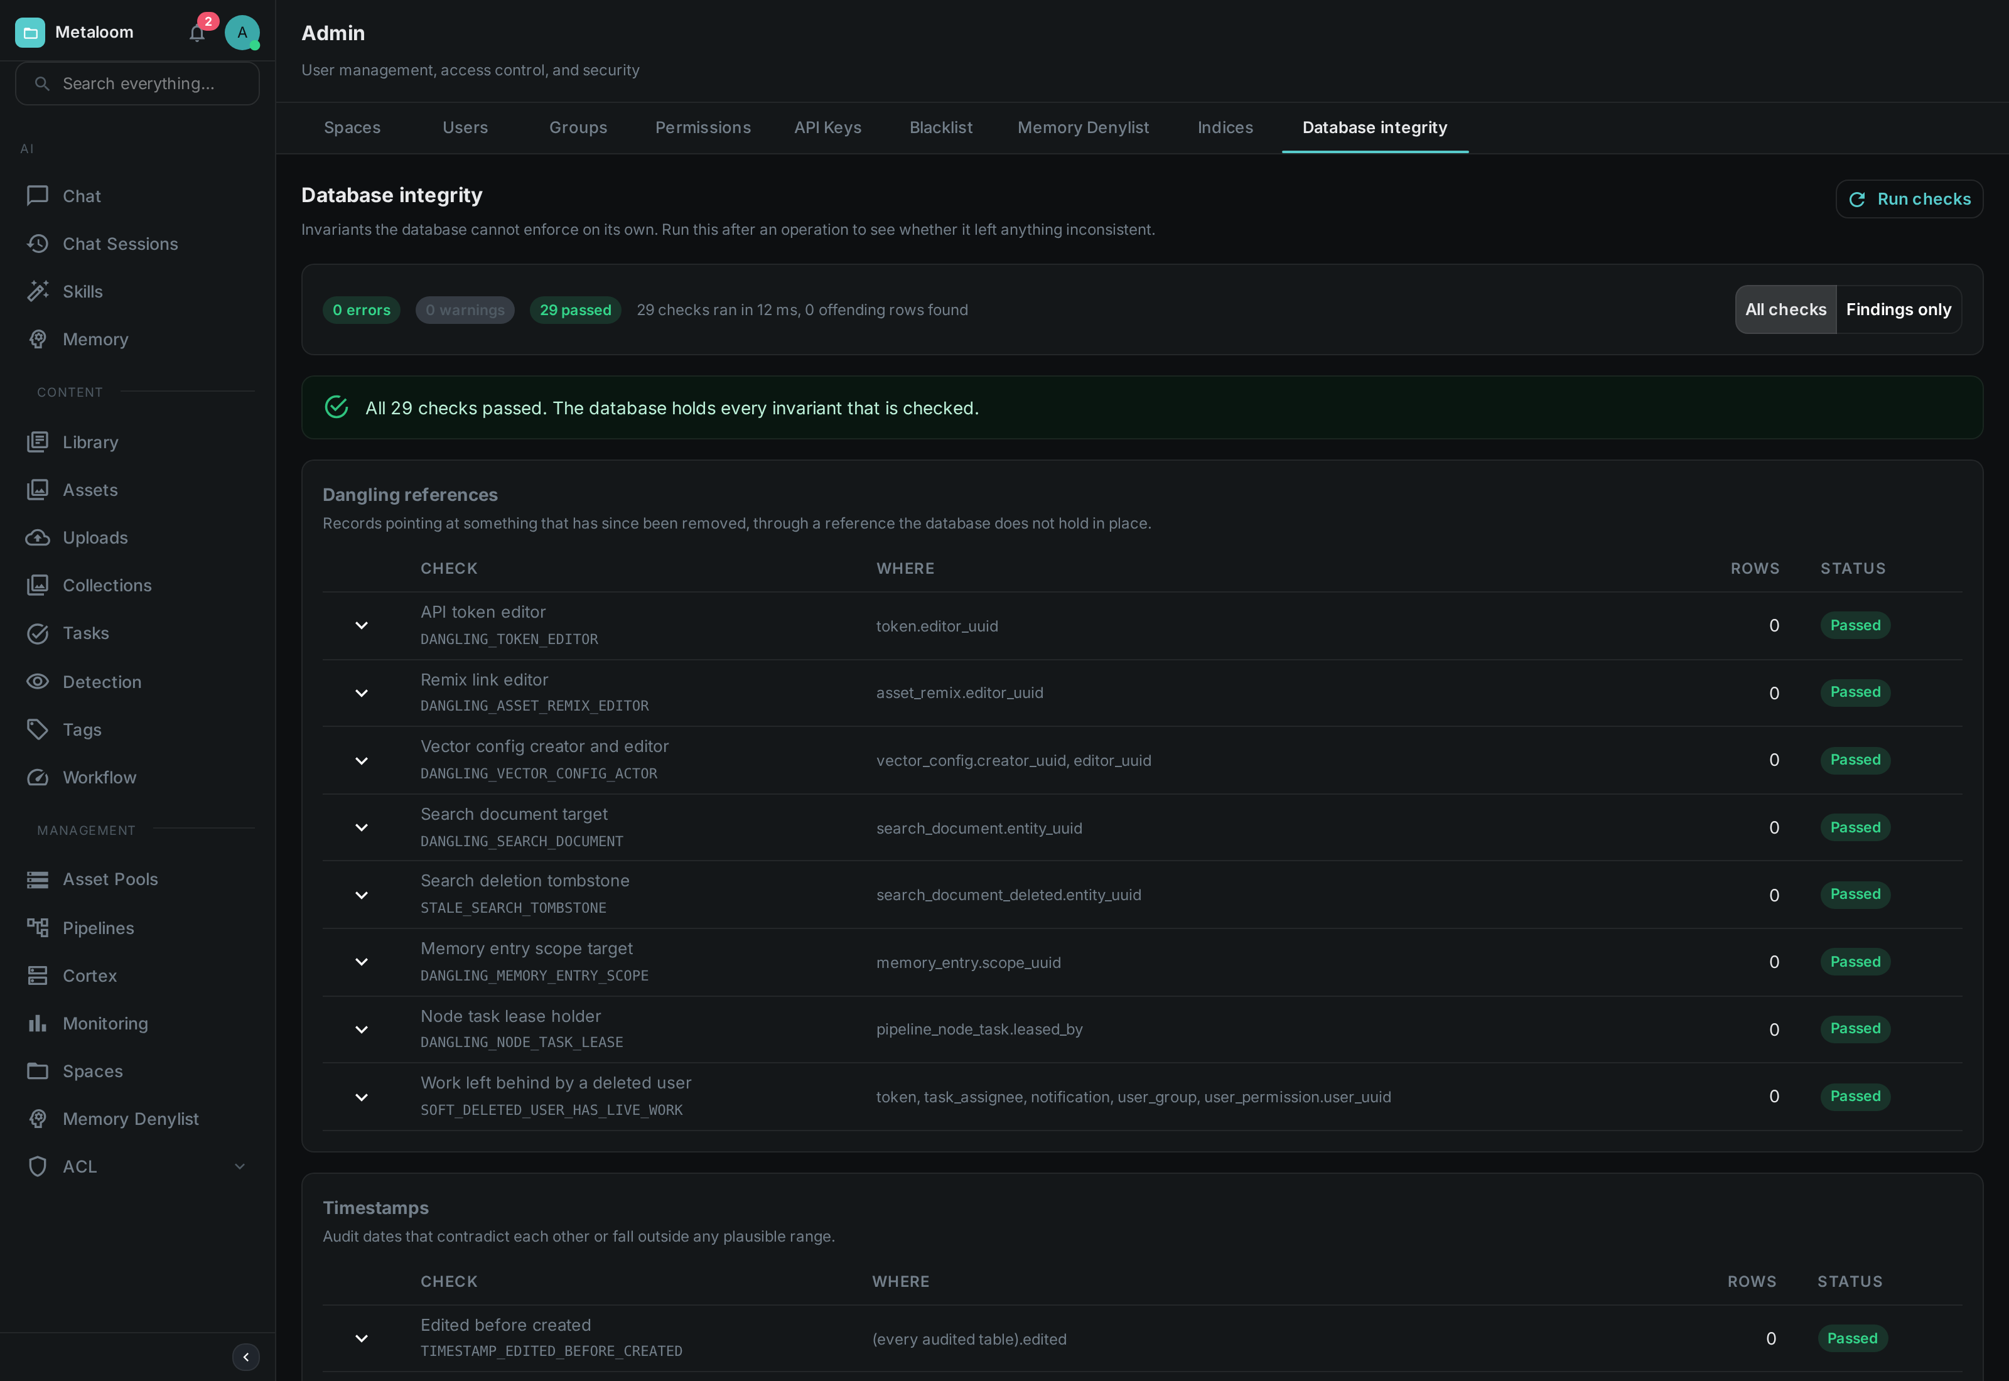Viewport: 2009px width, 1381px height.
Task: Click the Metaloom logo icon
Action: (30, 33)
